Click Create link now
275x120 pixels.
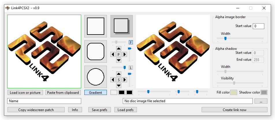point(235,110)
